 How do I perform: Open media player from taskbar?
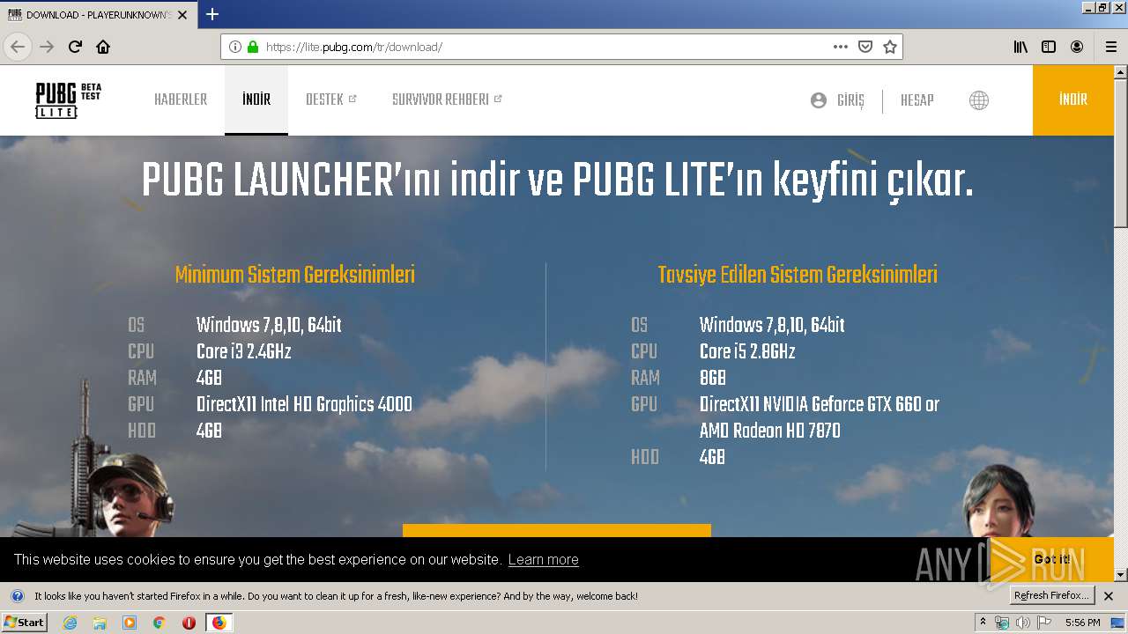tap(130, 623)
